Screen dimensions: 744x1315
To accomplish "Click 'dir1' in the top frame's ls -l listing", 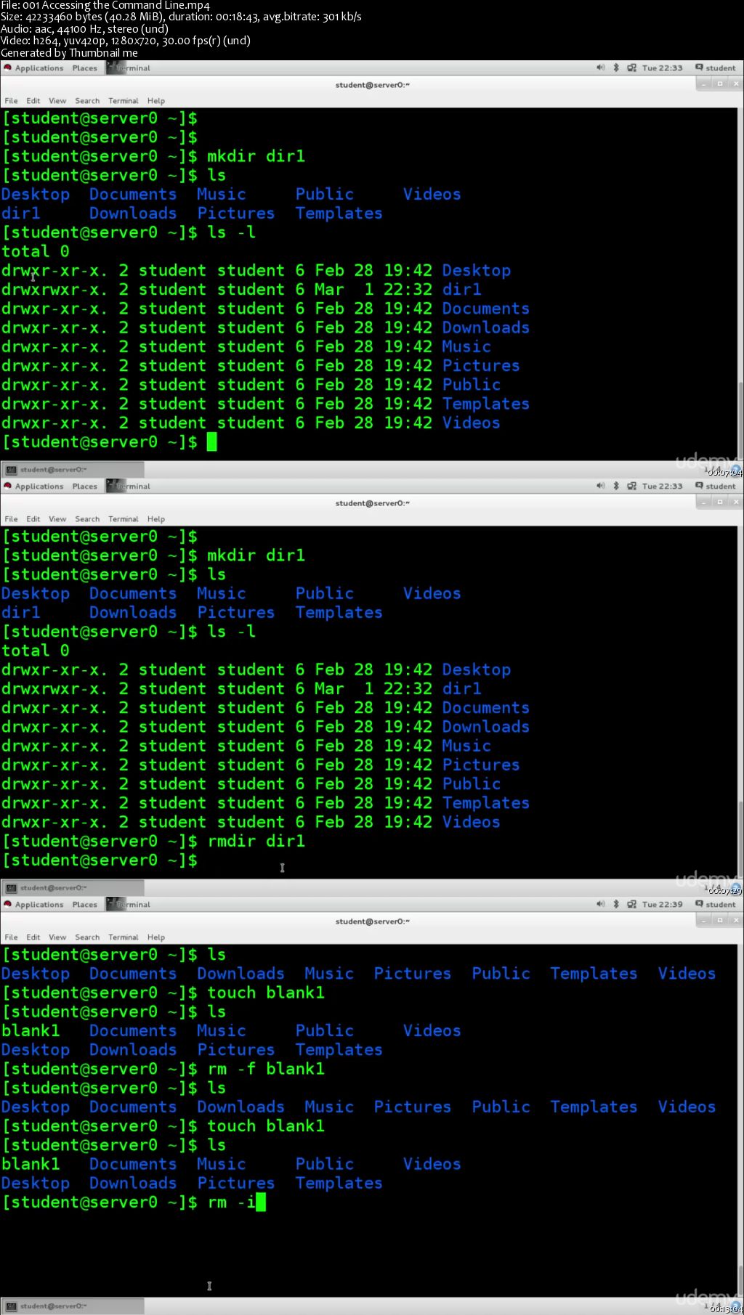I will [x=462, y=290].
